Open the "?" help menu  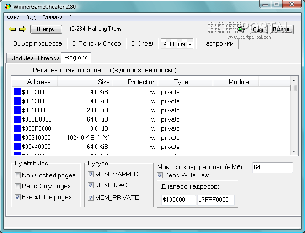(x=70, y=17)
